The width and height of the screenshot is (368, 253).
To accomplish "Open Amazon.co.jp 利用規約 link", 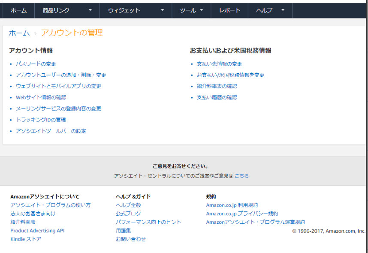I will 232,205.
